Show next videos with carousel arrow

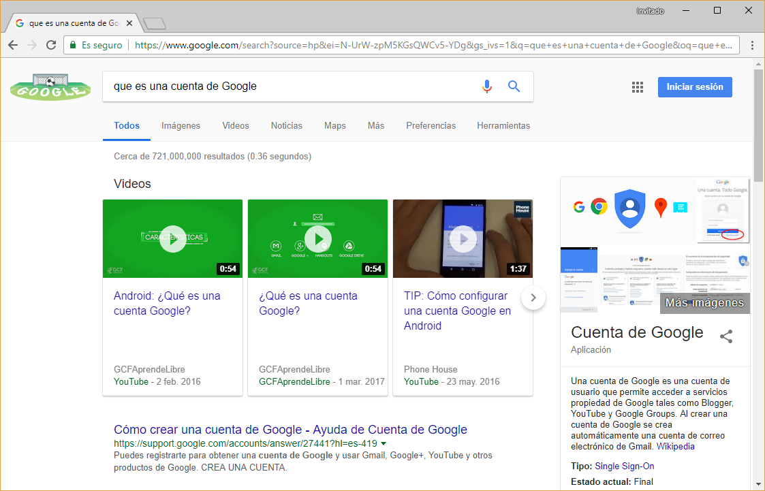(x=533, y=298)
